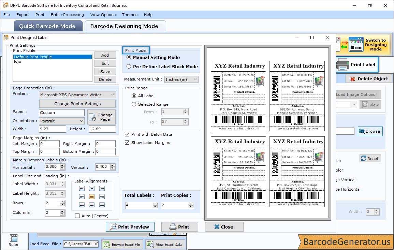
Task: Select the top-center label alignment icon
Action: pyautogui.click(x=92, y=188)
